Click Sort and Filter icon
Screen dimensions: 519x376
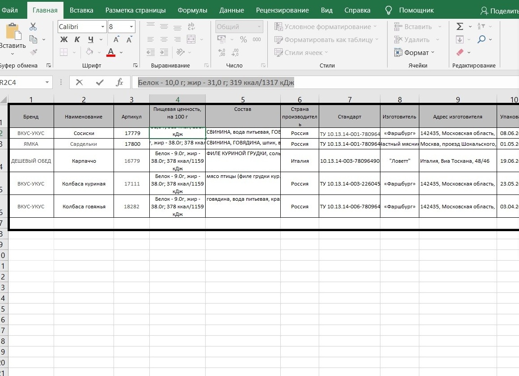point(481,26)
